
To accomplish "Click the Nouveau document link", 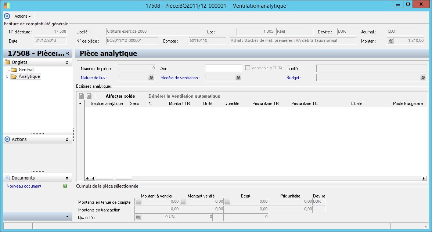I will 24,186.
